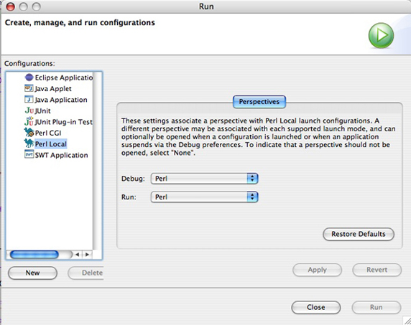Click the Perl Local camel icon
The image size is (411, 325).
(29, 143)
